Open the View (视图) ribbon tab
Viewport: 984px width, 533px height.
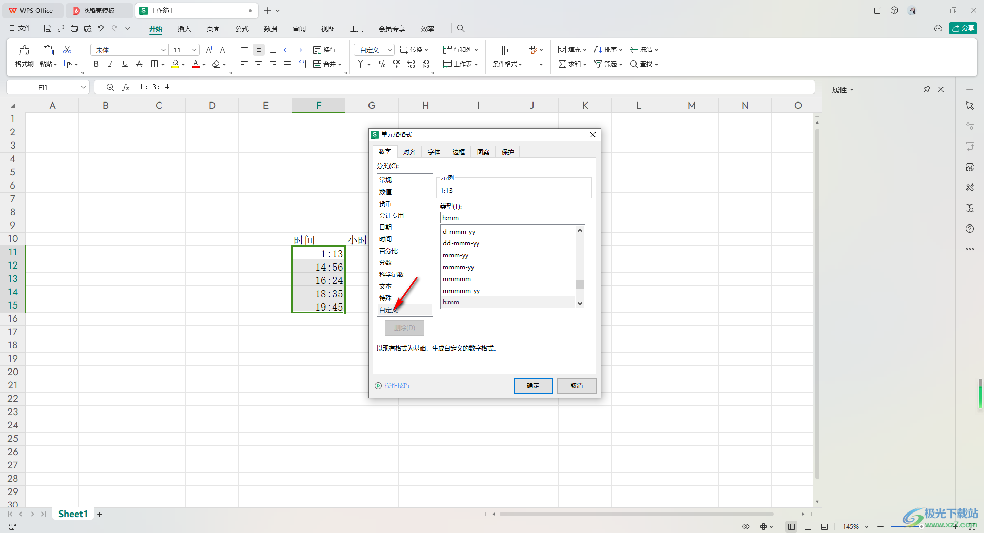pos(328,29)
